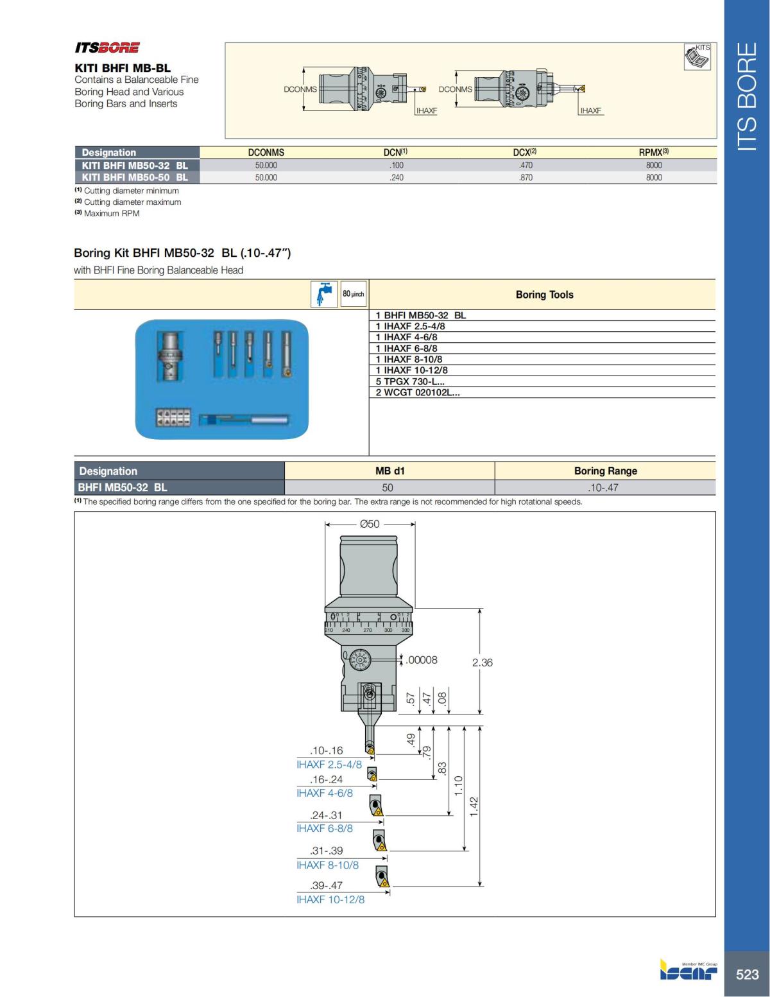Click the .10-.47 boring range value
The width and height of the screenshot is (770, 997).
(603, 488)
